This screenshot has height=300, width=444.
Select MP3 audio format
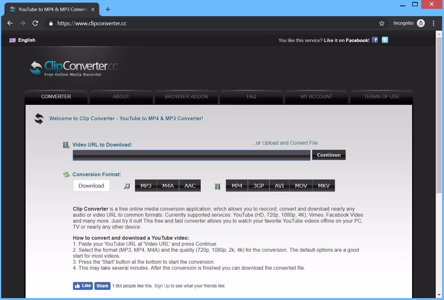pyautogui.click(x=146, y=186)
